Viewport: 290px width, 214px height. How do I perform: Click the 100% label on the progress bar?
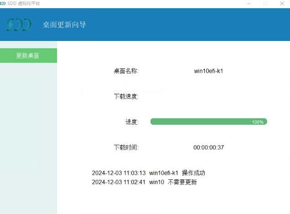pos(258,122)
